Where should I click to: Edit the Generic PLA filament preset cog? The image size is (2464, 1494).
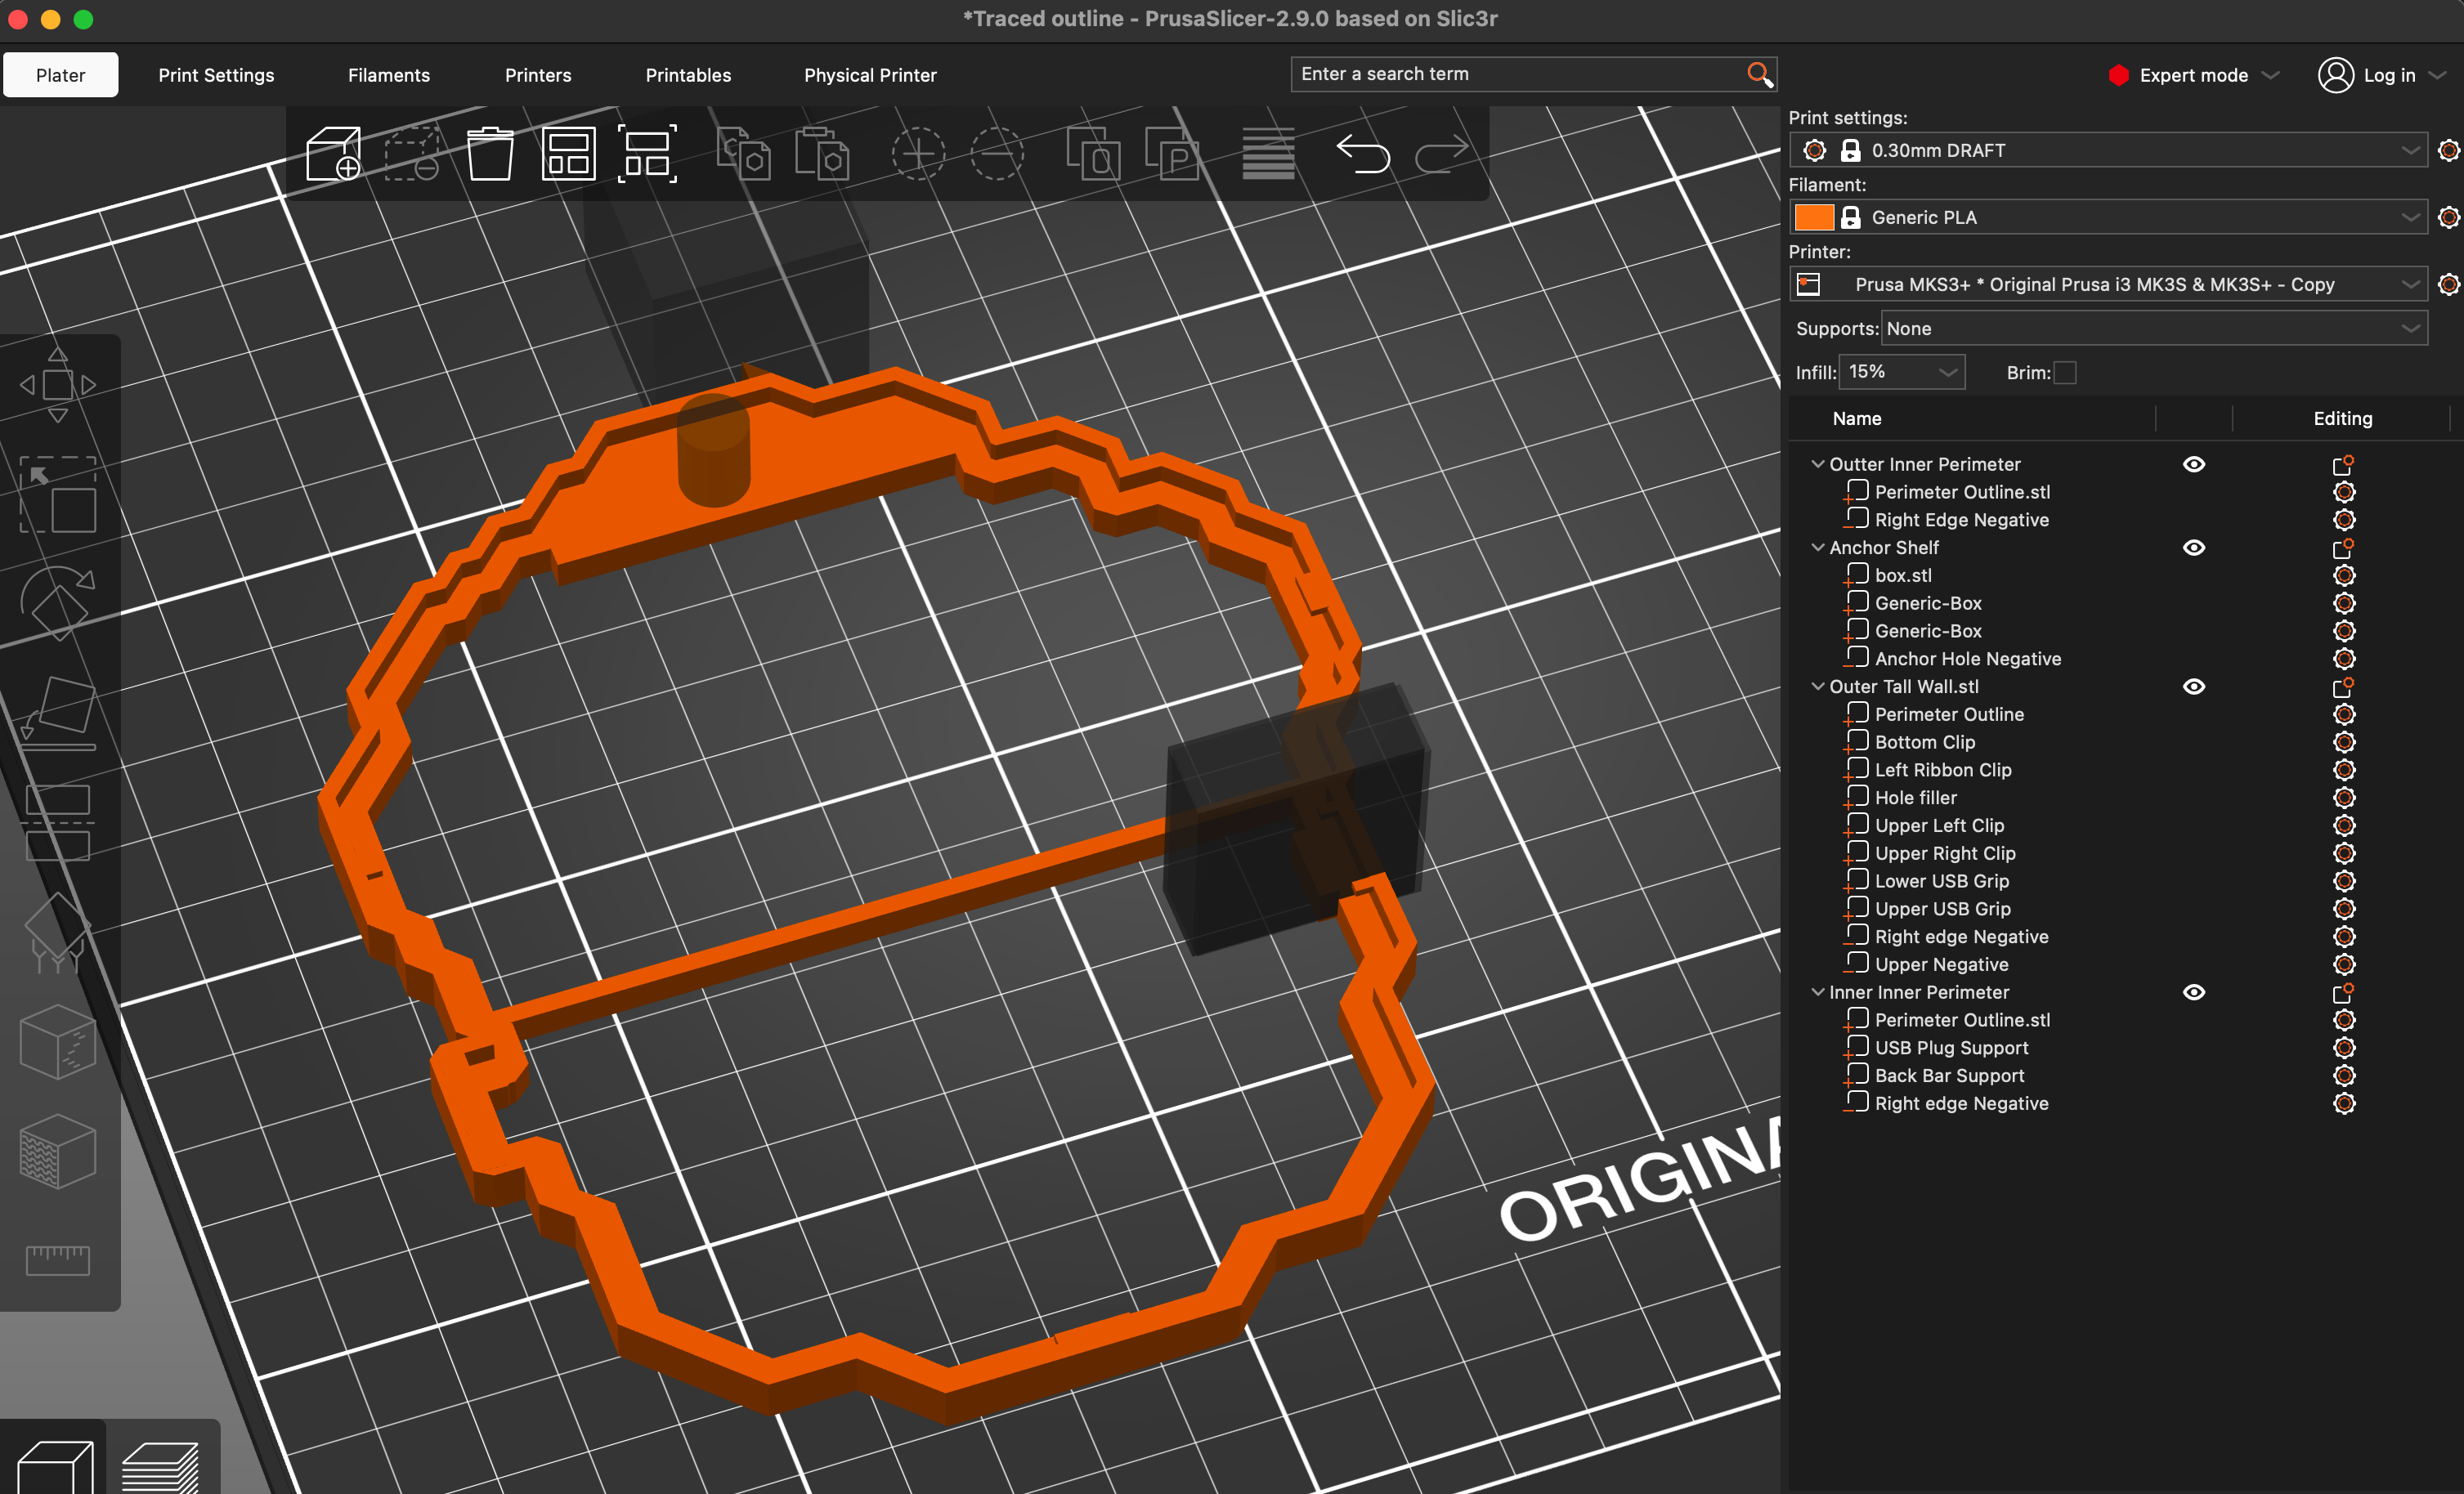[2448, 218]
